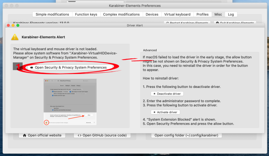
Task: Open the Profiles tab
Action: point(203,14)
